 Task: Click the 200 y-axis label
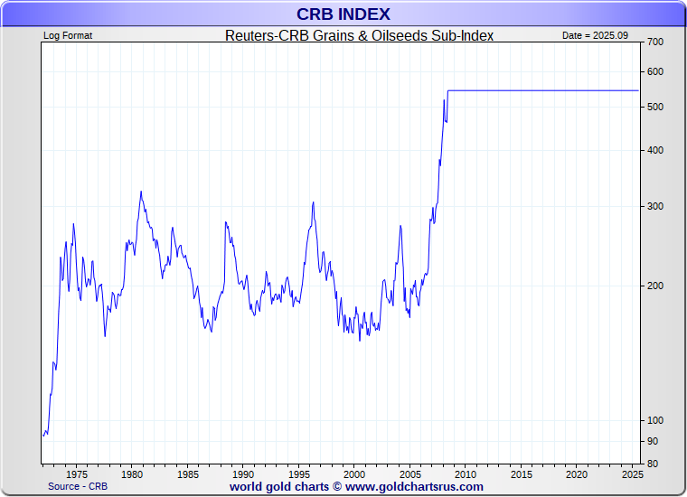[x=655, y=286]
